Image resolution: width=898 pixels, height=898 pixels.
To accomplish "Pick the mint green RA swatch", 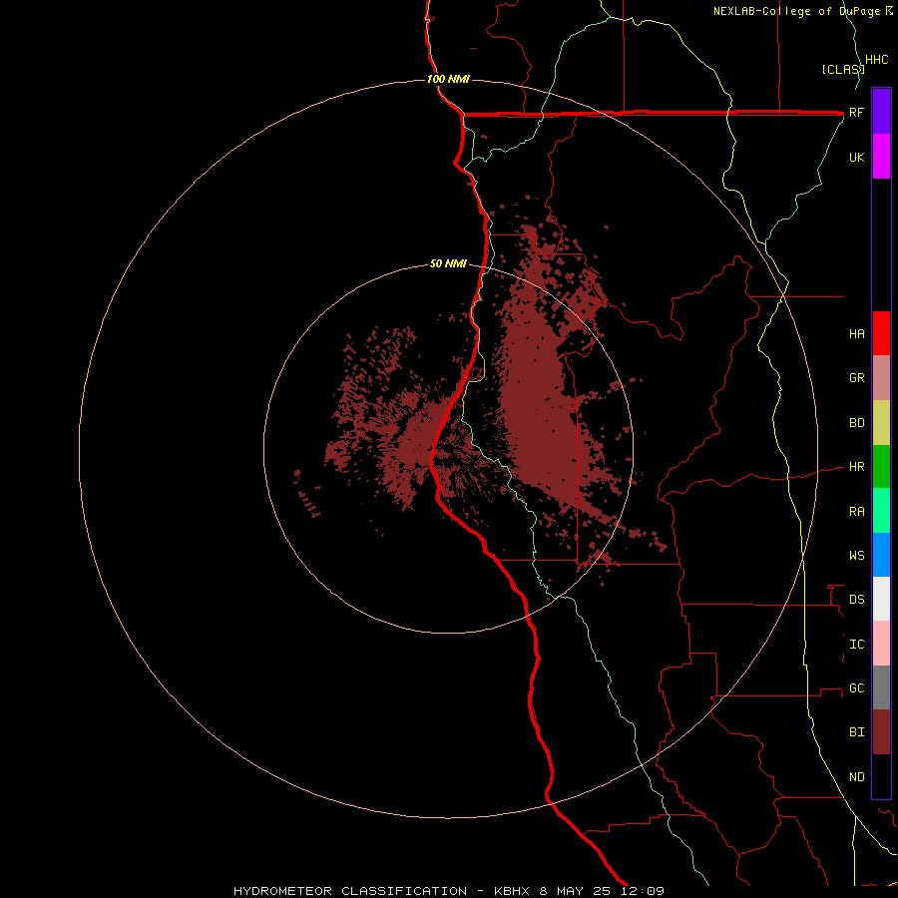I will (x=881, y=511).
